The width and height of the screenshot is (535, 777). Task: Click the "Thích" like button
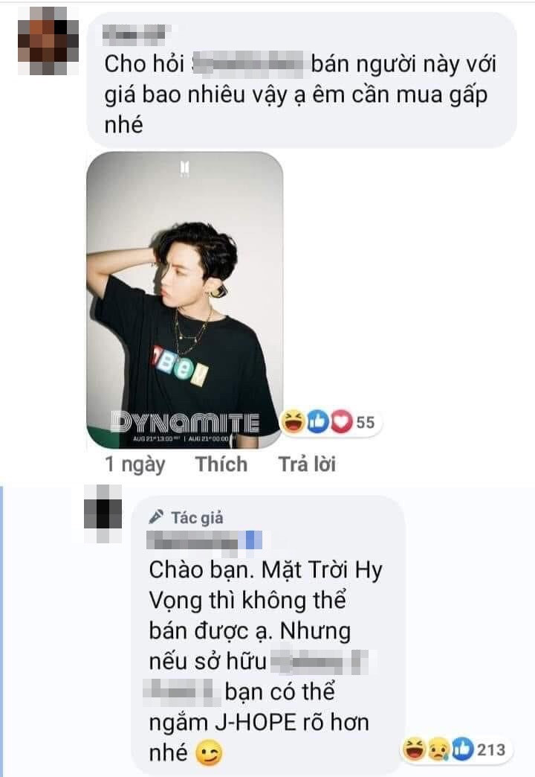pos(221,464)
